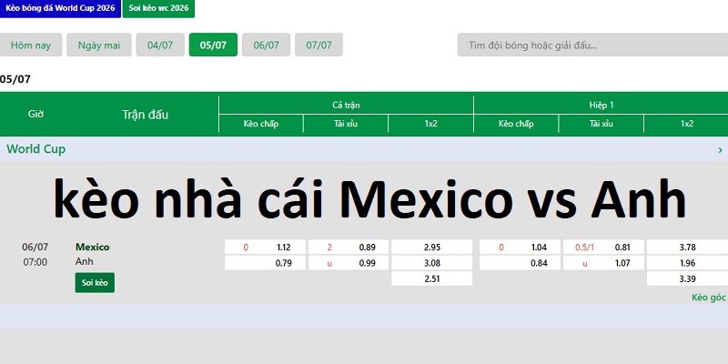The height and width of the screenshot is (364, 728).
Task: Click the Mexico team name
Action: click(x=93, y=247)
